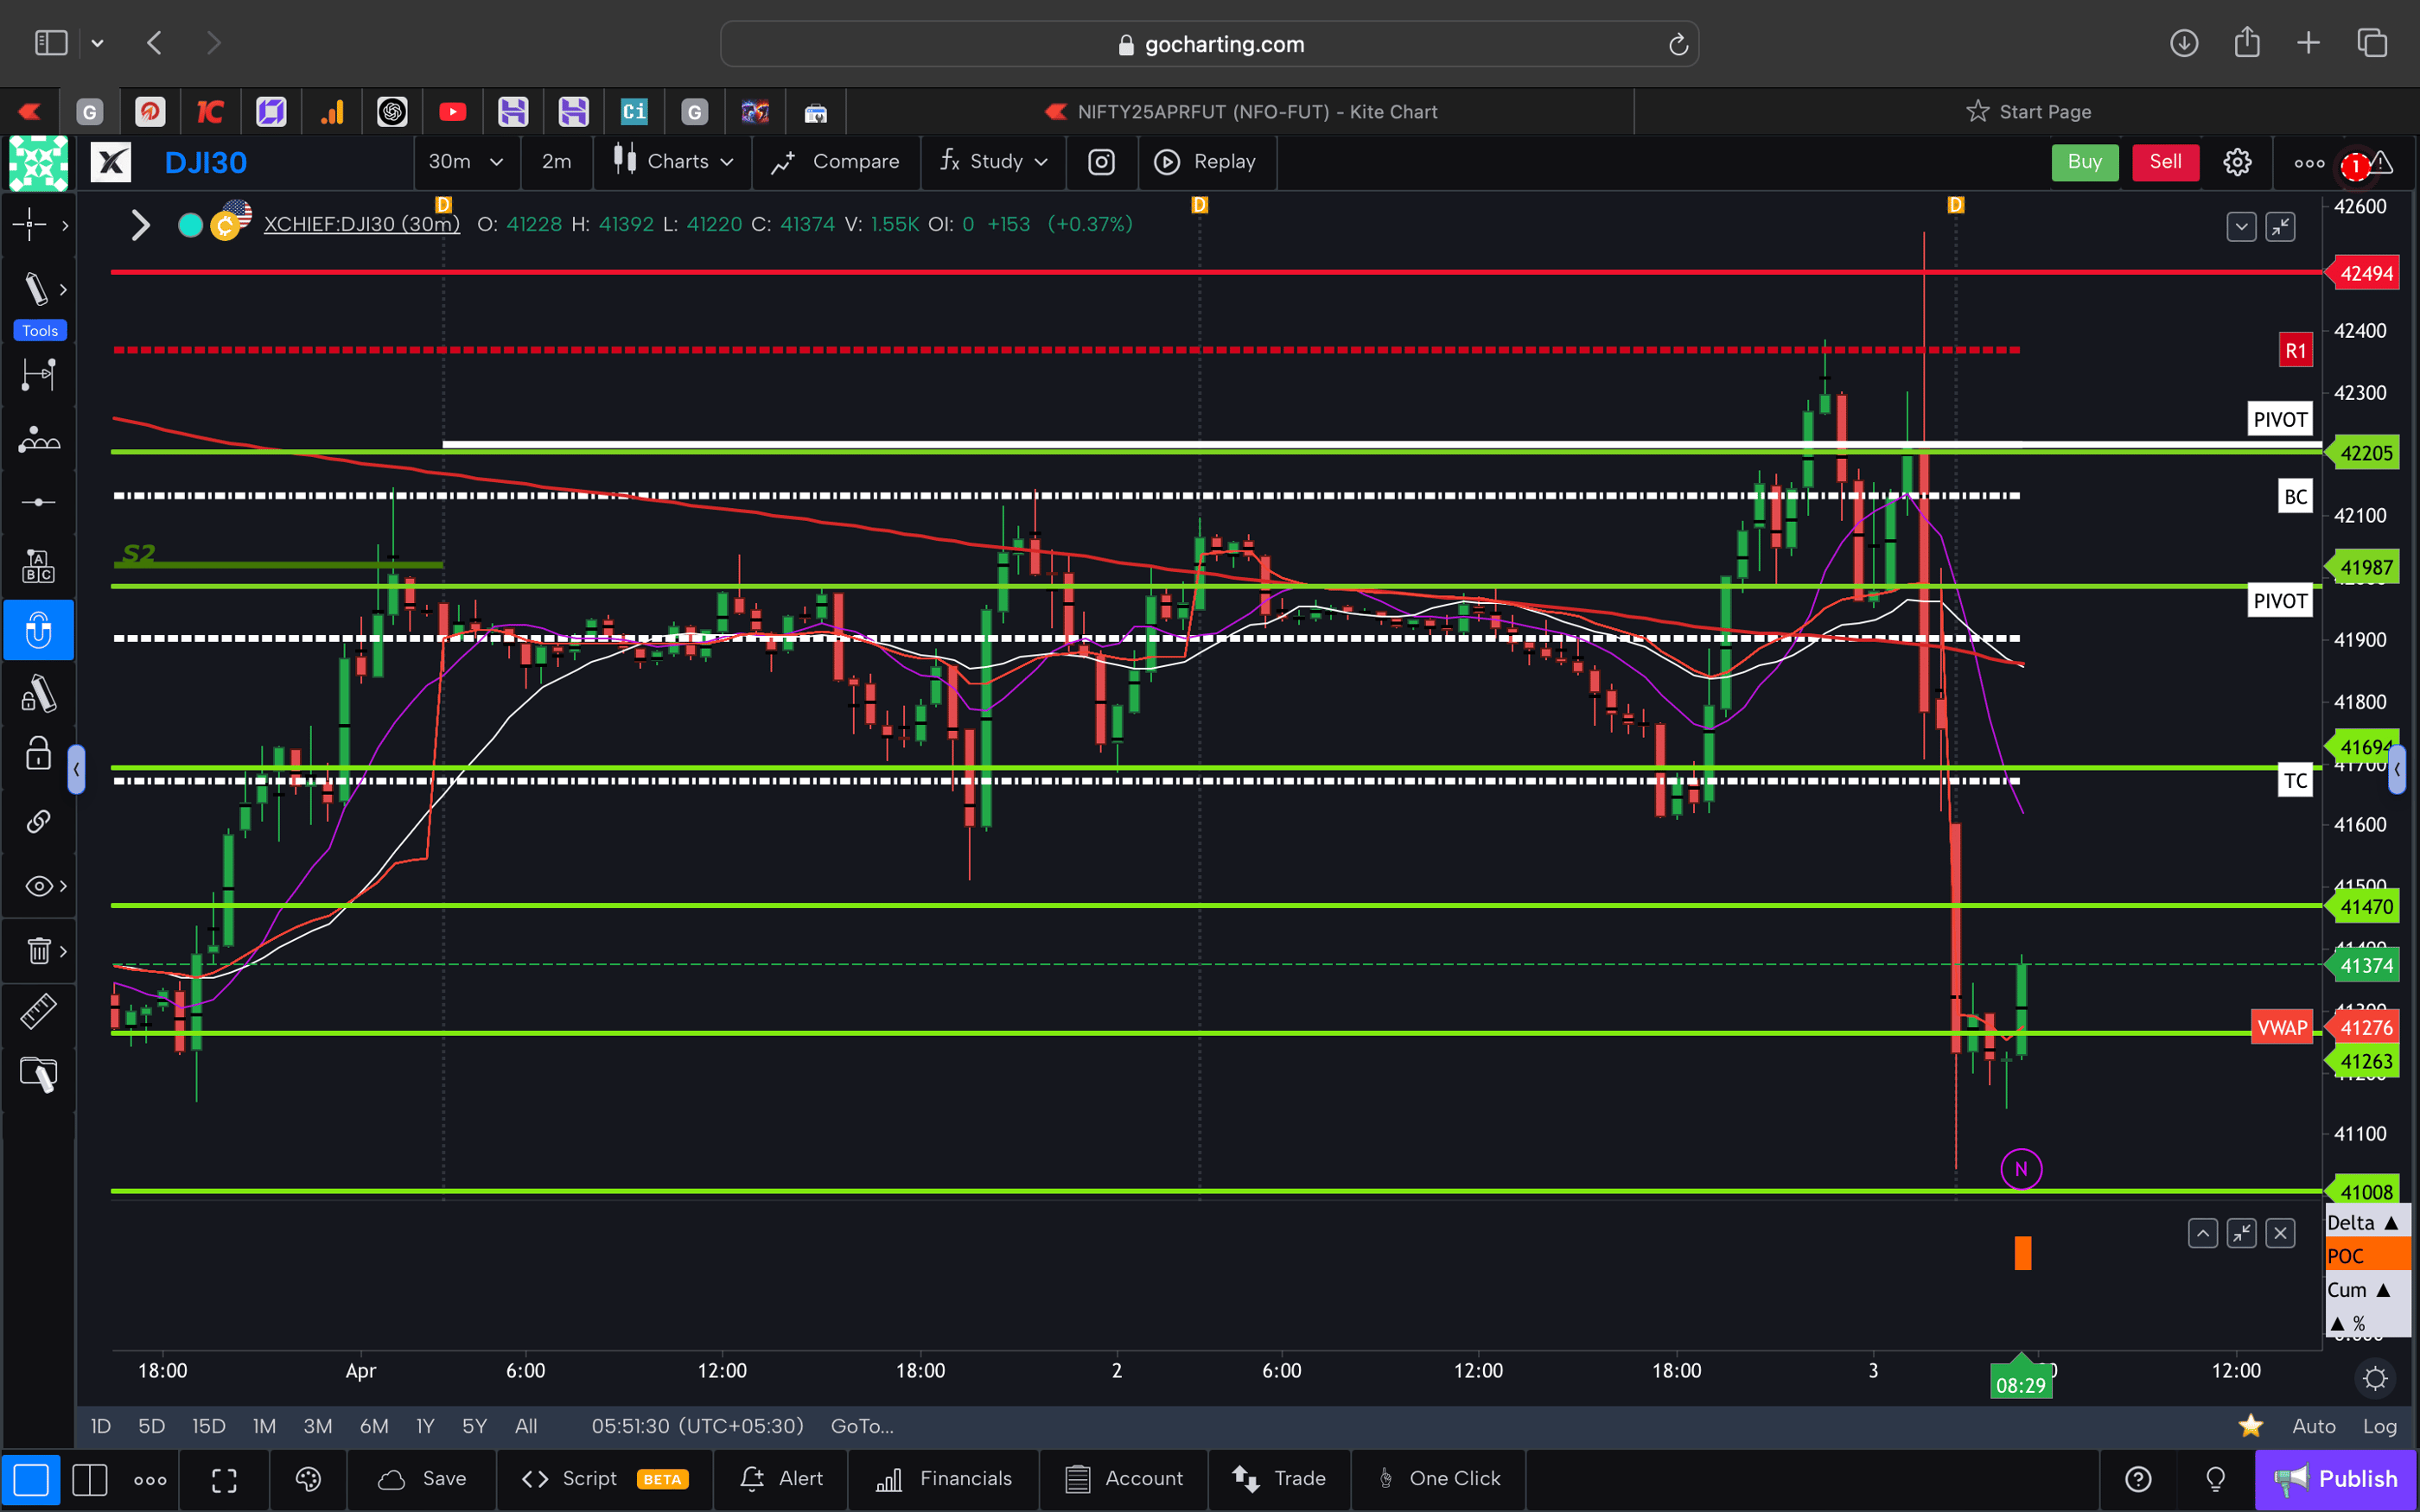Image resolution: width=2420 pixels, height=1512 pixels.
Task: Click the XCHIEF:DJI30 symbol link
Action: (x=362, y=224)
